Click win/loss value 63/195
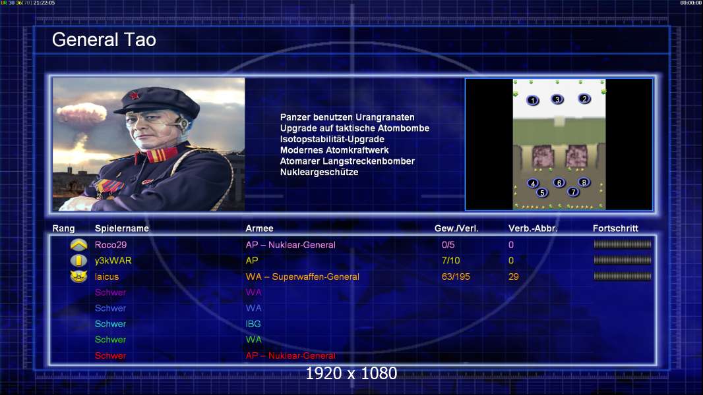The image size is (703, 395). [456, 276]
